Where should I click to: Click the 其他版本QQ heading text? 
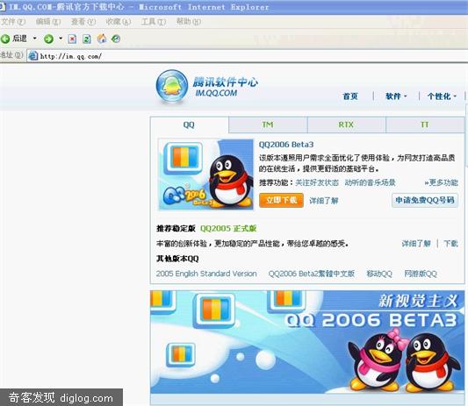tap(177, 259)
